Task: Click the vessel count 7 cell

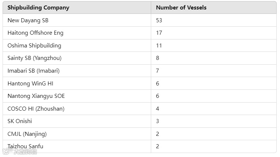Action: point(157,71)
